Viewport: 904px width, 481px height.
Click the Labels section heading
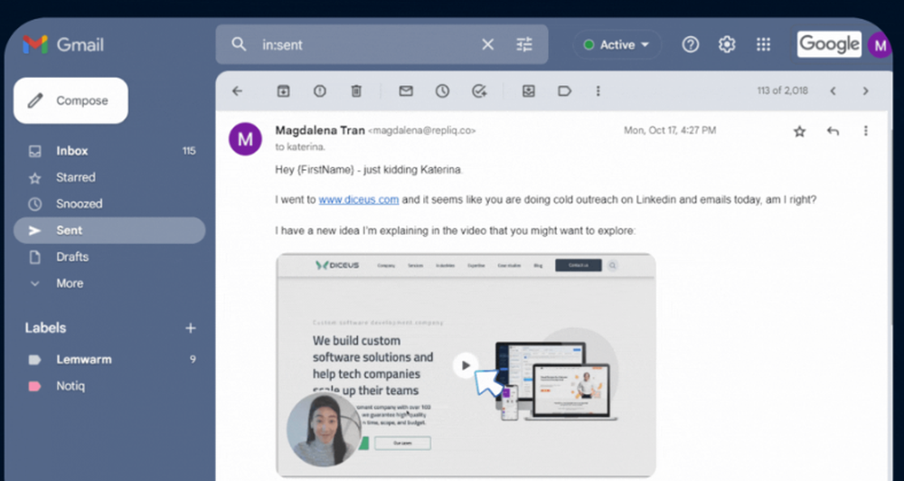[45, 328]
